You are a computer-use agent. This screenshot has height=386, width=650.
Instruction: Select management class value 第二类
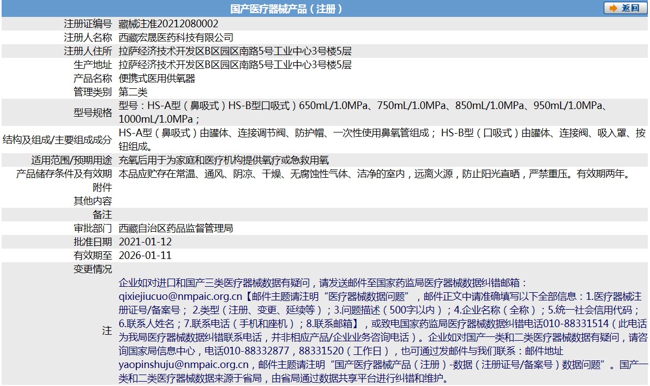[133, 93]
